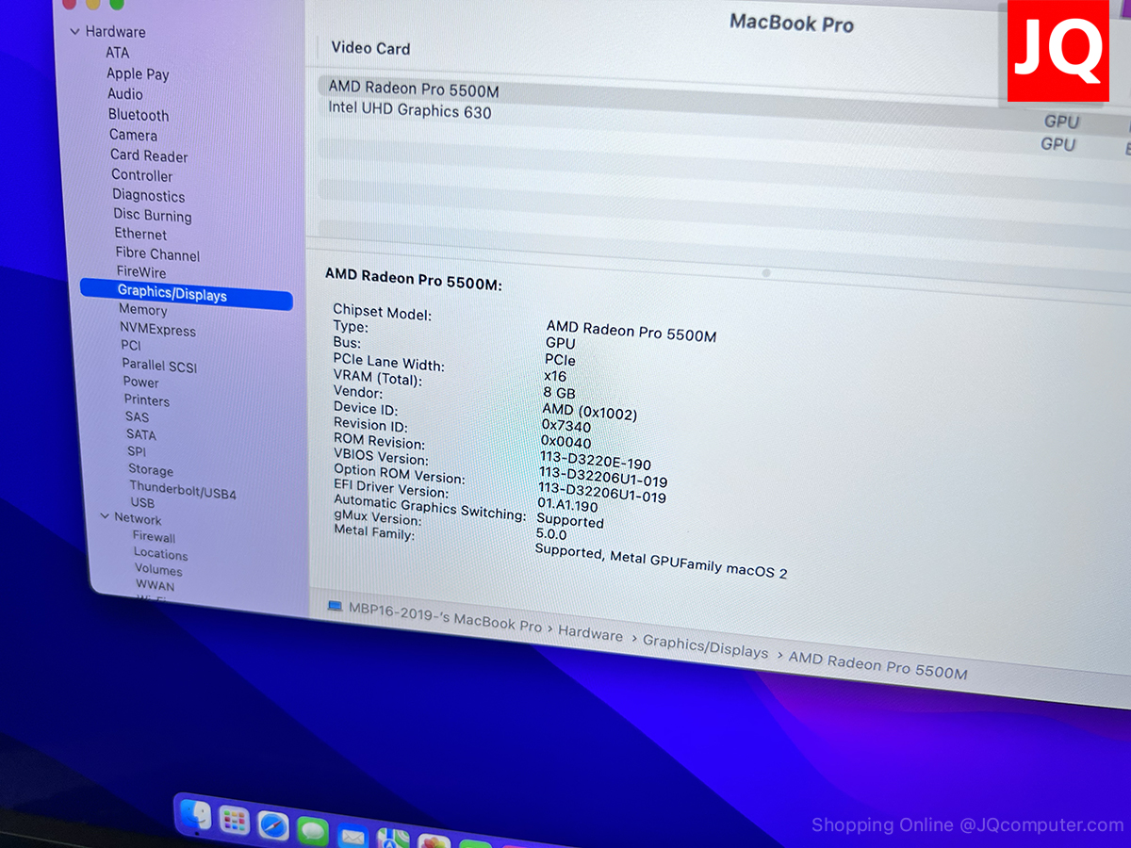Select Fibre Channel in the sidebar
The image size is (1131, 848).
[157, 254]
